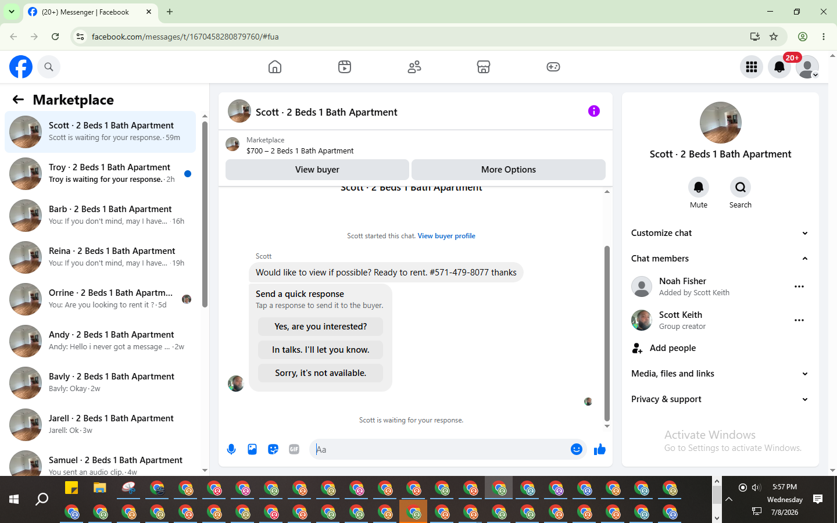Show hidden system tray icons
Screen dimensions: 837x523
pos(729,499)
